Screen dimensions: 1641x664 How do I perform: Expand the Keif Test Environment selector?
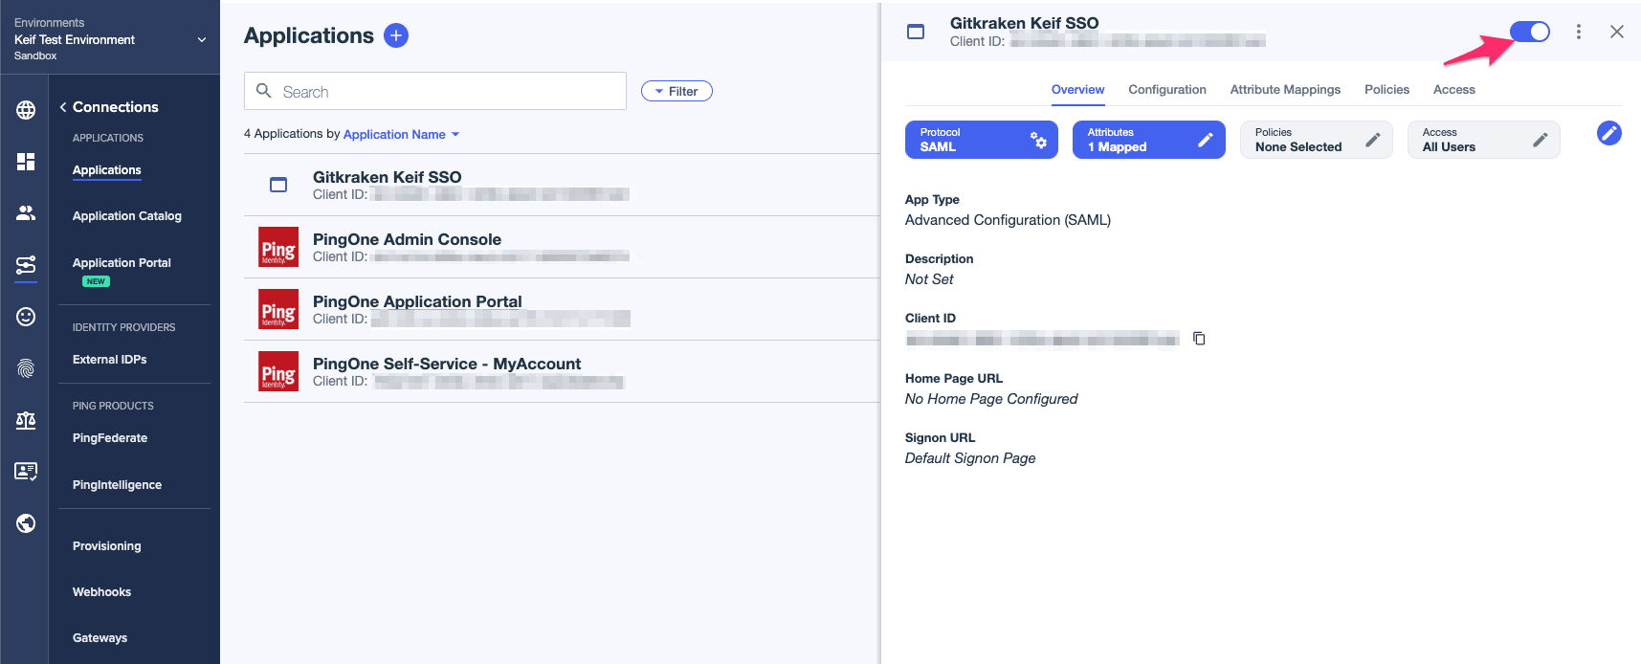[110, 39]
